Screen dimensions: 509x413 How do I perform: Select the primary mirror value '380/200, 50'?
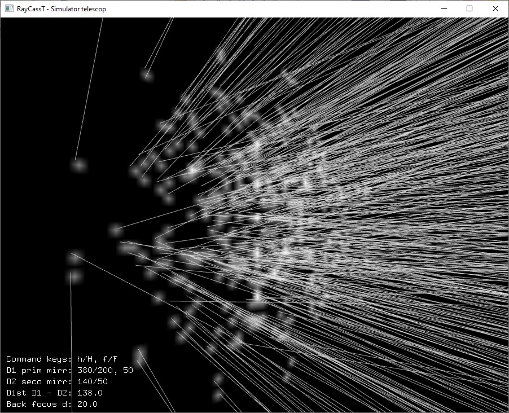[x=105, y=371]
